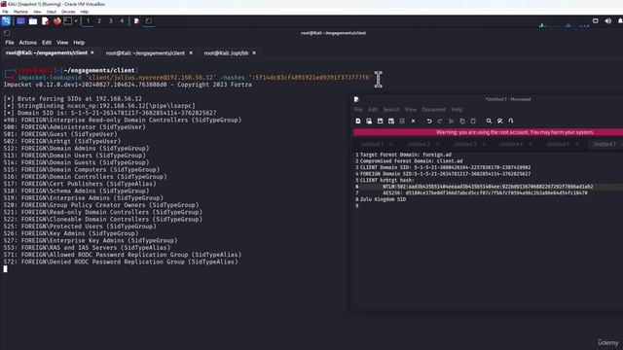This screenshot has width=623, height=350.
Task: Open Mousepad Edit menu
Action: pos(372,110)
